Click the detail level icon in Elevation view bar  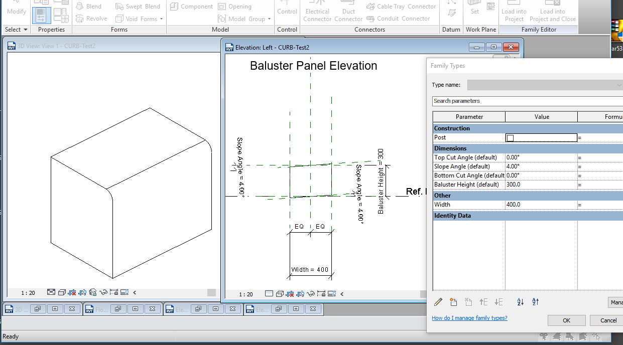point(269,294)
